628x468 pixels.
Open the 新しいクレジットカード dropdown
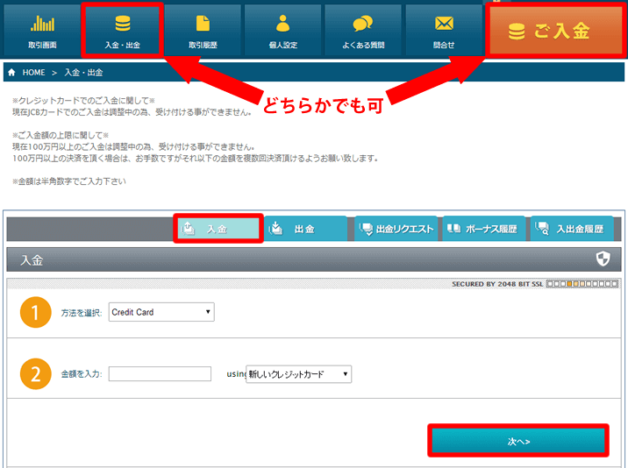[x=299, y=374]
